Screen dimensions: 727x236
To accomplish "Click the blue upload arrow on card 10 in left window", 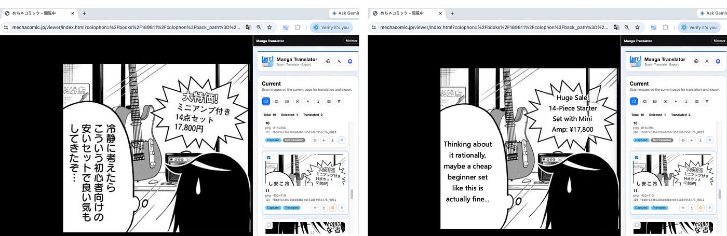I will coord(341,140).
